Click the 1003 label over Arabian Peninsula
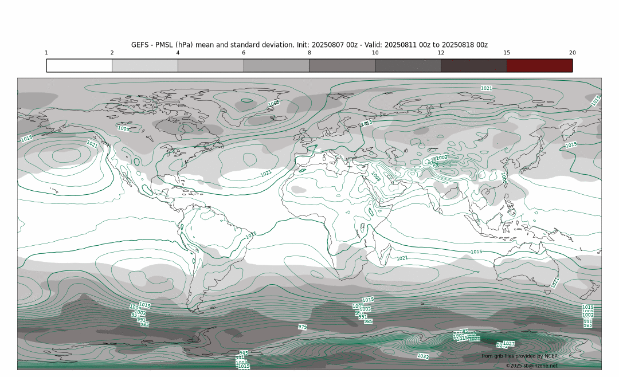The height and width of the screenshot is (377, 619). [x=375, y=176]
